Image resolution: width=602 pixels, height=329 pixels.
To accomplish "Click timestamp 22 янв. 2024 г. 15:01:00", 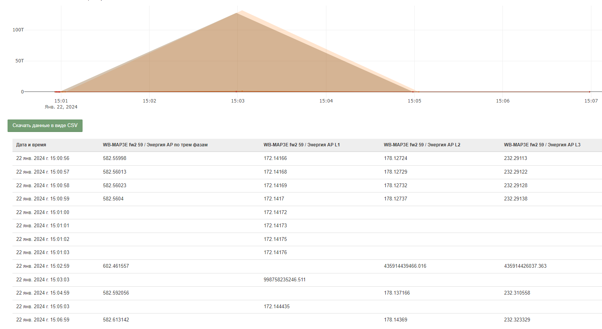I will click(x=43, y=213).
